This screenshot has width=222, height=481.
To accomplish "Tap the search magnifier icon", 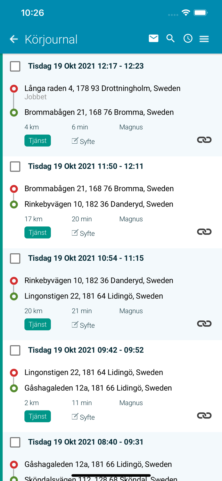I will [x=171, y=38].
